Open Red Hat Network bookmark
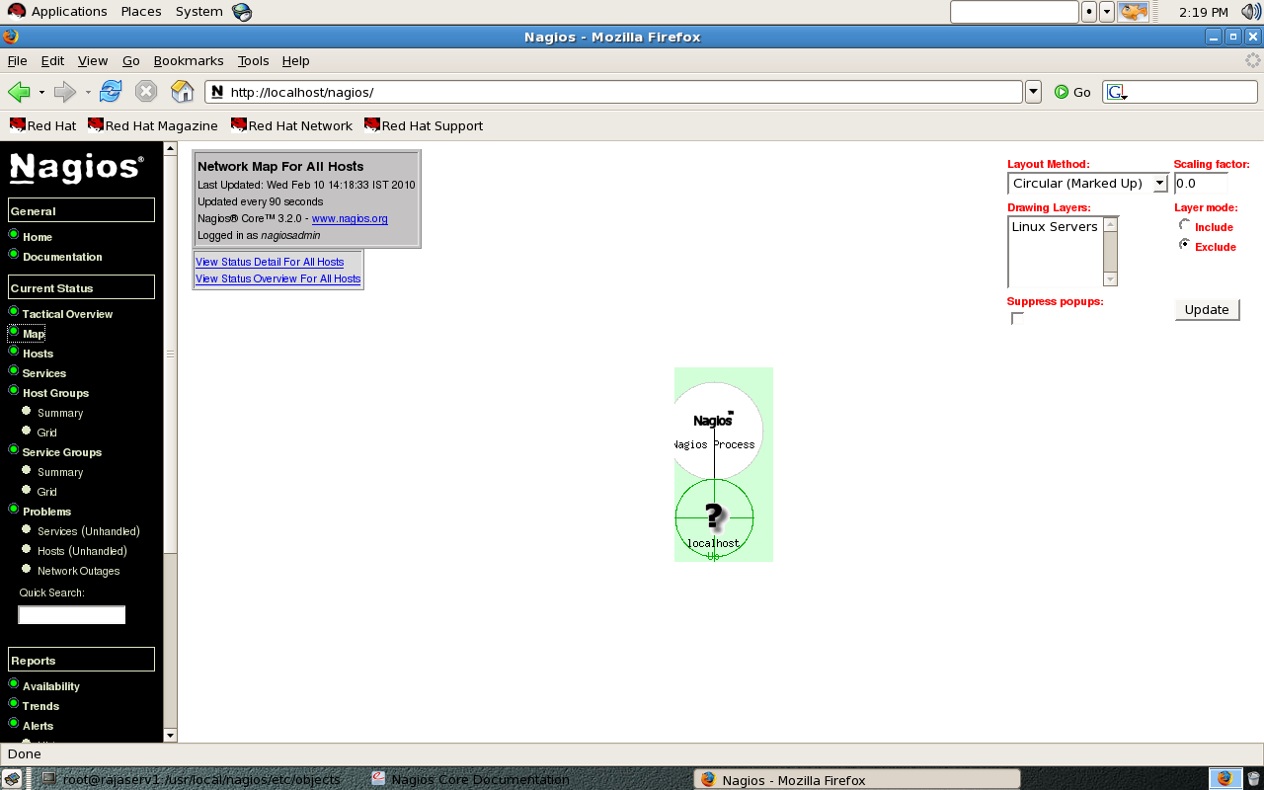Viewport: 1264px width, 790px height. click(x=291, y=125)
